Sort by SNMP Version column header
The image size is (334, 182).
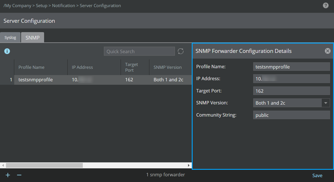click(x=170, y=67)
